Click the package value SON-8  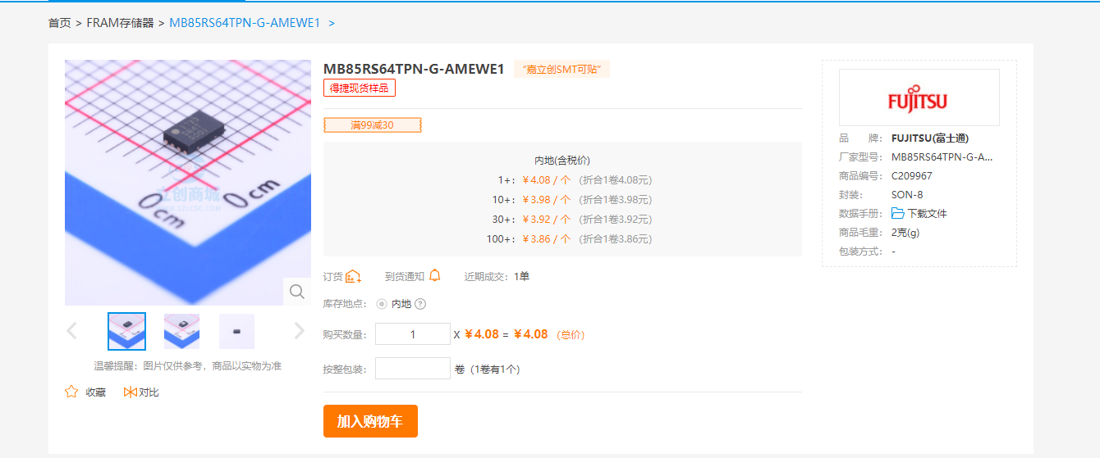[907, 194]
